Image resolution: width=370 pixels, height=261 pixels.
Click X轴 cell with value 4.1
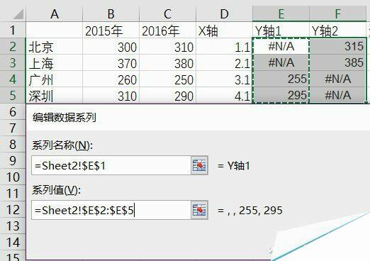tap(224, 95)
